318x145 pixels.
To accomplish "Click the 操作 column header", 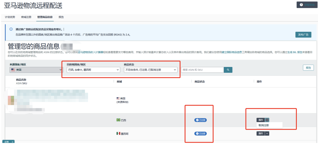I will click(259, 82).
